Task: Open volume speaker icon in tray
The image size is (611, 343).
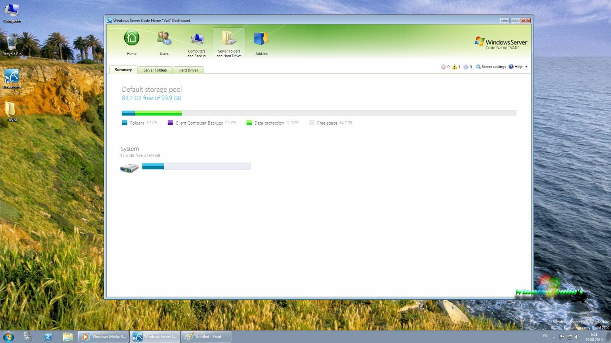Action: 577,337
